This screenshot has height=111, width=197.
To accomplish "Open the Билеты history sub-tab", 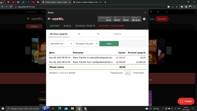I will 117,34.
